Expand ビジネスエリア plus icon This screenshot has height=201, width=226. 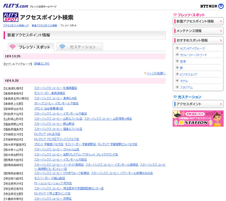pos(177,74)
